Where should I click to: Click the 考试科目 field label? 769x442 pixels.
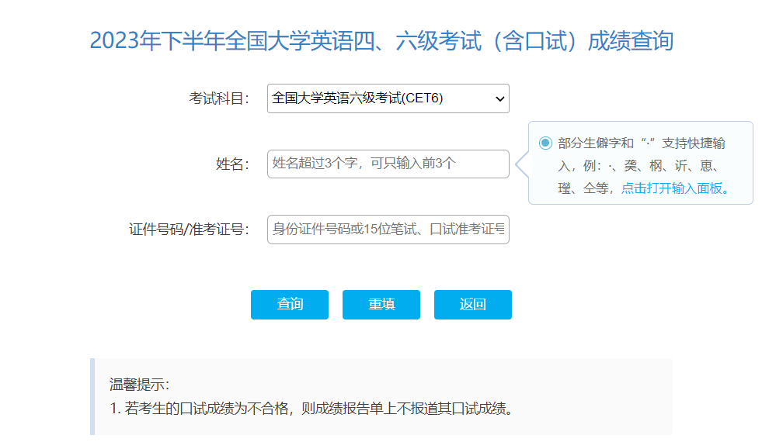218,98
